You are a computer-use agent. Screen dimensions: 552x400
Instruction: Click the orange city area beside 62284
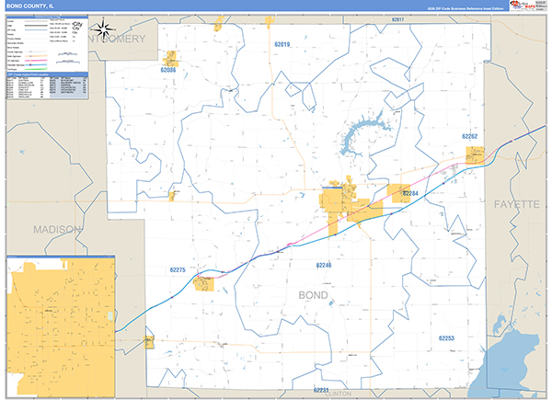397,193
